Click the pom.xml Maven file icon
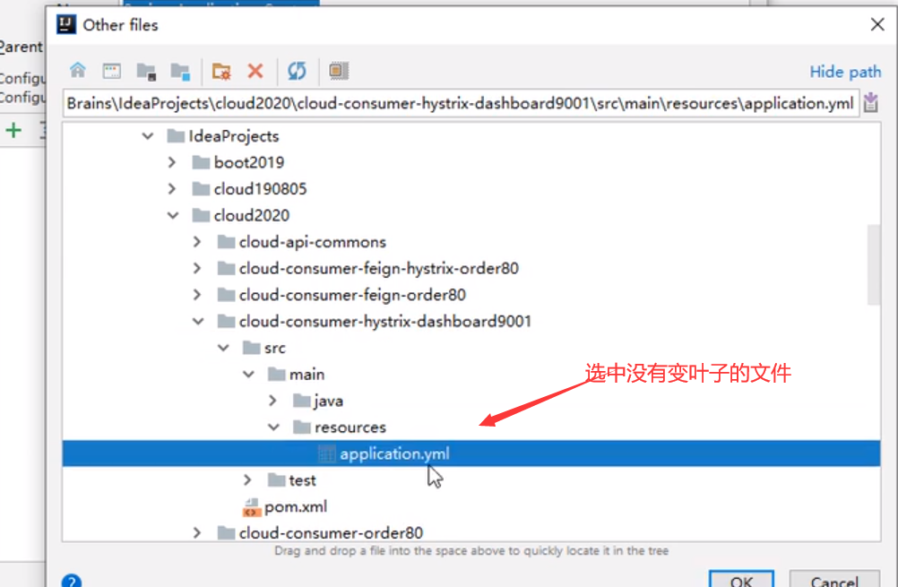 point(252,507)
